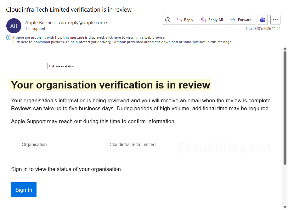Click the date 'Thu 28/05/2026 11:24'
The height and width of the screenshot is (210, 288).
click(263, 29)
